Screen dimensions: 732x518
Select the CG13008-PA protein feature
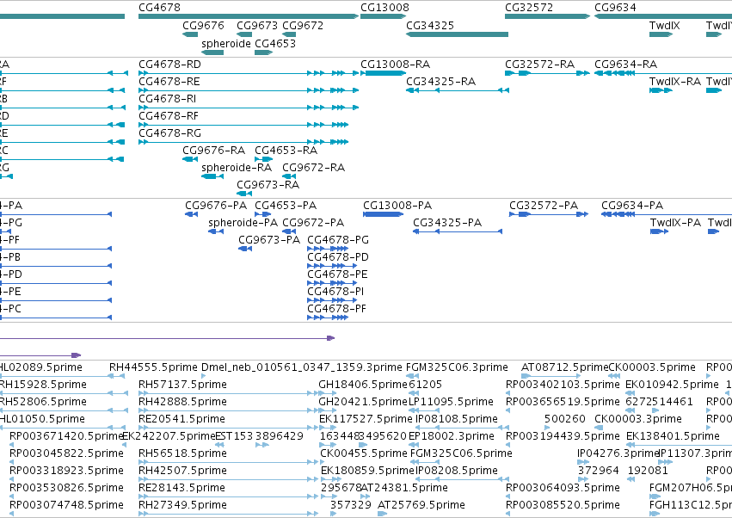383,214
